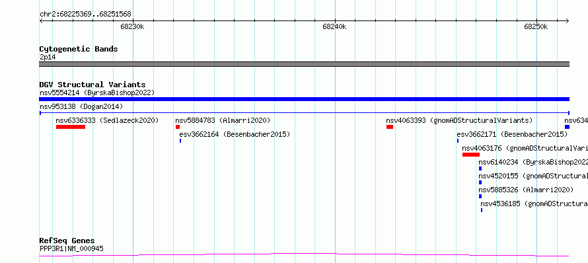Click the nsv6140234 variant label
The image size is (588, 263).
pos(533,162)
